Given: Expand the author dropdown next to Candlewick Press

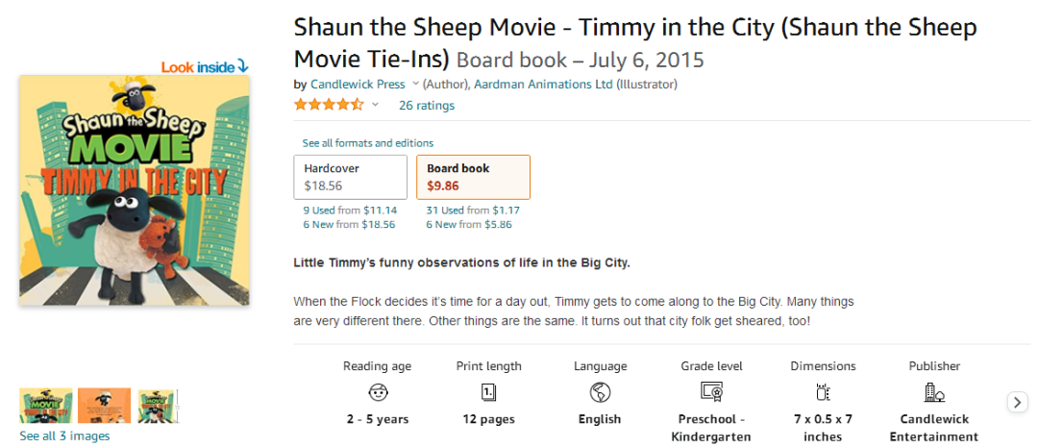Looking at the screenshot, I should pos(416,84).
